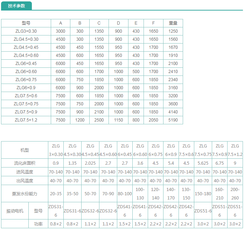Click fluidized bed area value 5.625

[x=203, y=163]
